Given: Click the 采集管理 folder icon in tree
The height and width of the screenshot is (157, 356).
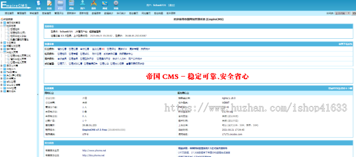Looking at the screenshot, I should click(5, 82).
